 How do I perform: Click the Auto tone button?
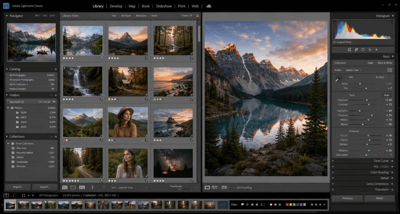(x=387, y=95)
